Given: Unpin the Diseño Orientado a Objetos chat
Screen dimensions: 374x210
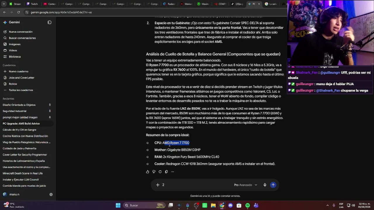Looking at the screenshot, I should pos(50,105).
